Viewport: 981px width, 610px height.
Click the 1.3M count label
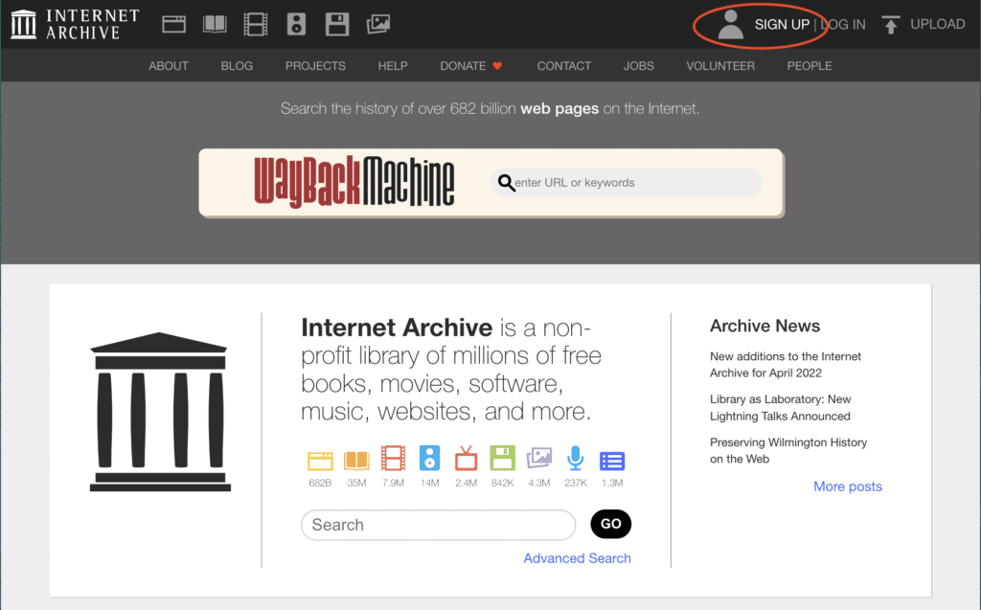[612, 483]
